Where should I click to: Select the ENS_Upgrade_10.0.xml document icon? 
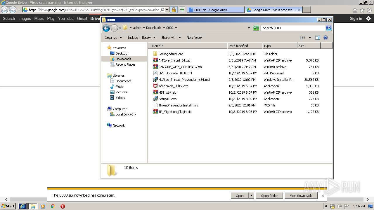coord(155,73)
